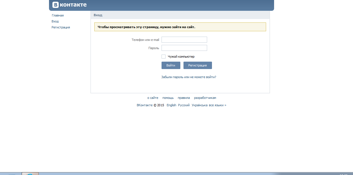This screenshot has height=175, width=353.
Task: Open the разработчикам footer link
Action: (x=205, y=98)
